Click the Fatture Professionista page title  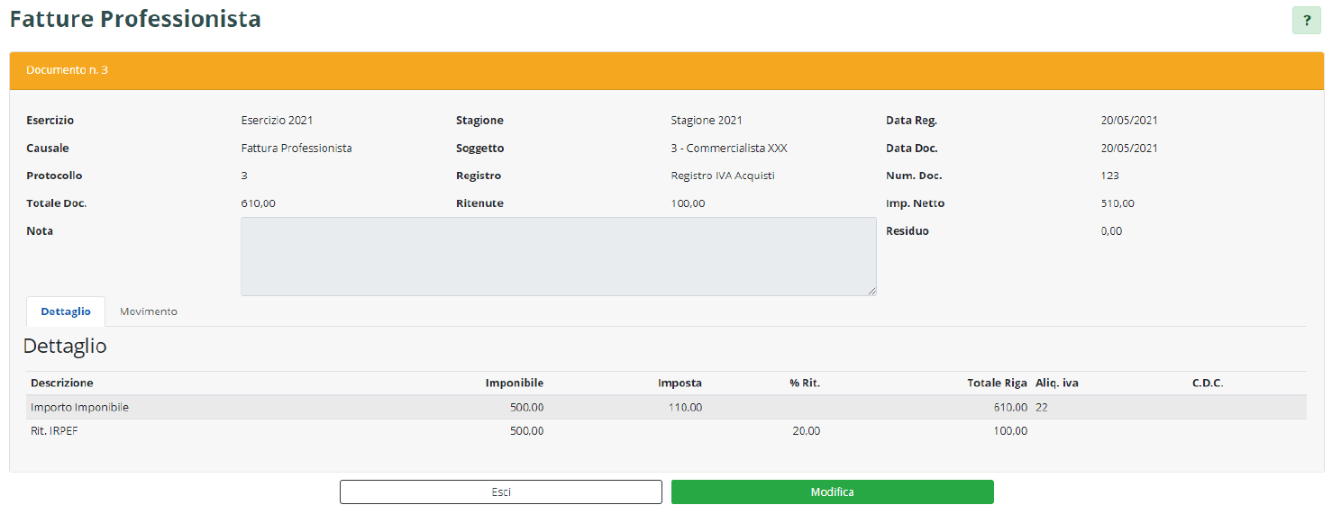click(x=135, y=19)
